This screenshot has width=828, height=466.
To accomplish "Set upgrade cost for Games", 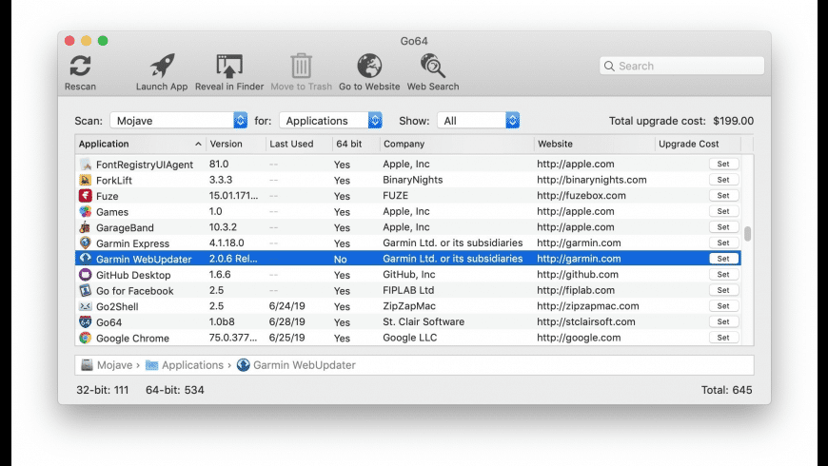I will click(723, 211).
